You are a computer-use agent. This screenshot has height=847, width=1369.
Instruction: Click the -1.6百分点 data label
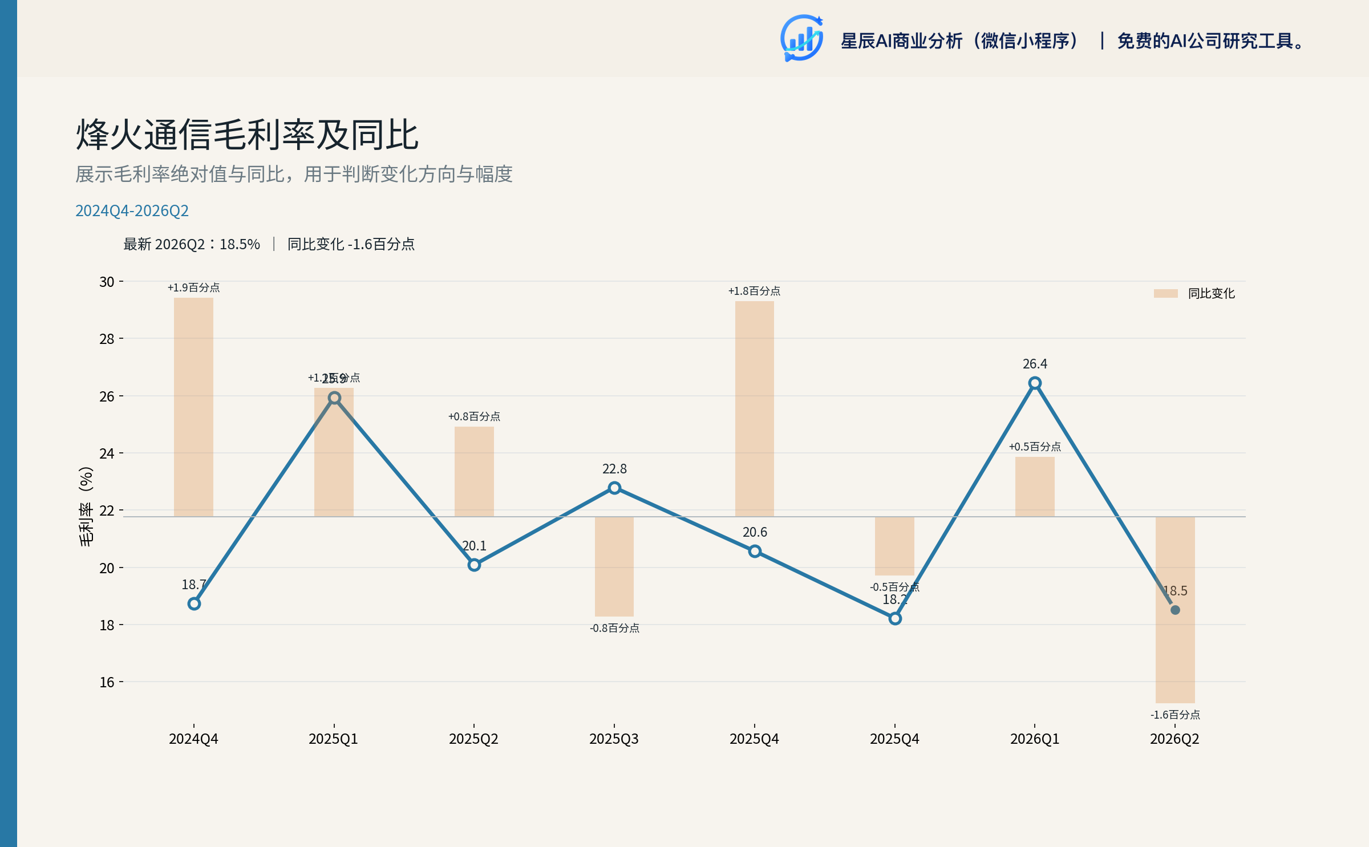(x=1175, y=715)
